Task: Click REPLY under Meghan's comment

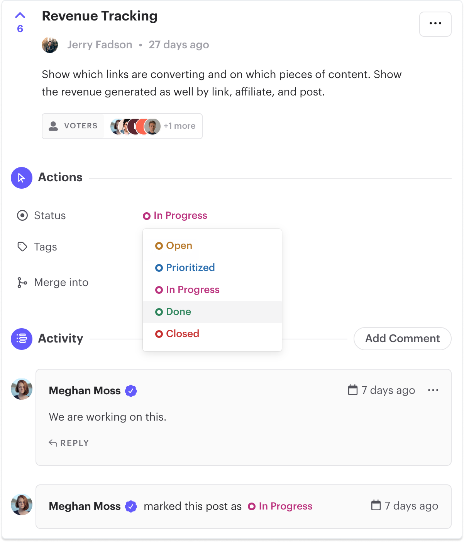Action: click(x=69, y=443)
